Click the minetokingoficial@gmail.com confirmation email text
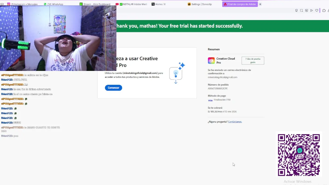 point(223,77)
